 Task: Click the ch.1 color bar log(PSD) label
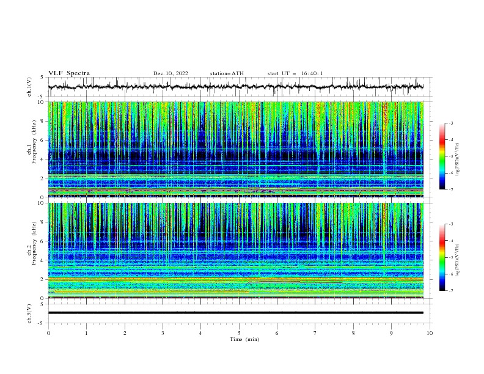point(457,159)
